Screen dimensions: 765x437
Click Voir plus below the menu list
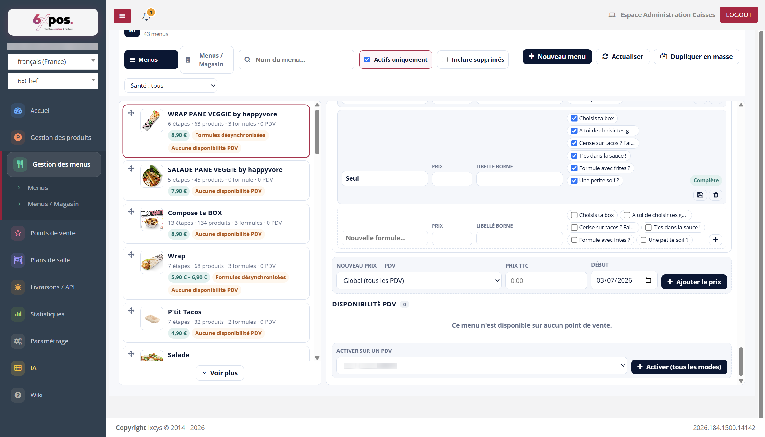click(220, 373)
